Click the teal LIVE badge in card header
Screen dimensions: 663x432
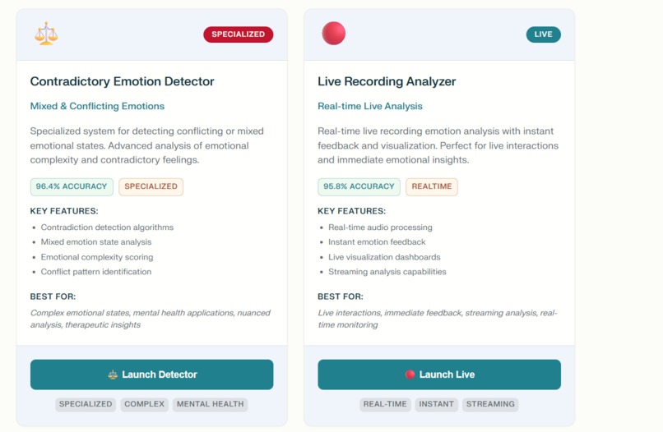pos(544,34)
